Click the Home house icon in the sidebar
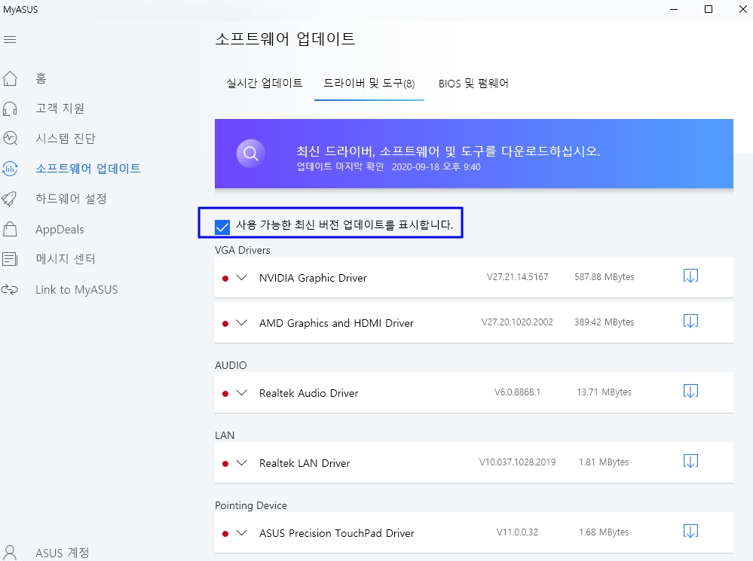The image size is (753, 561). [x=10, y=78]
